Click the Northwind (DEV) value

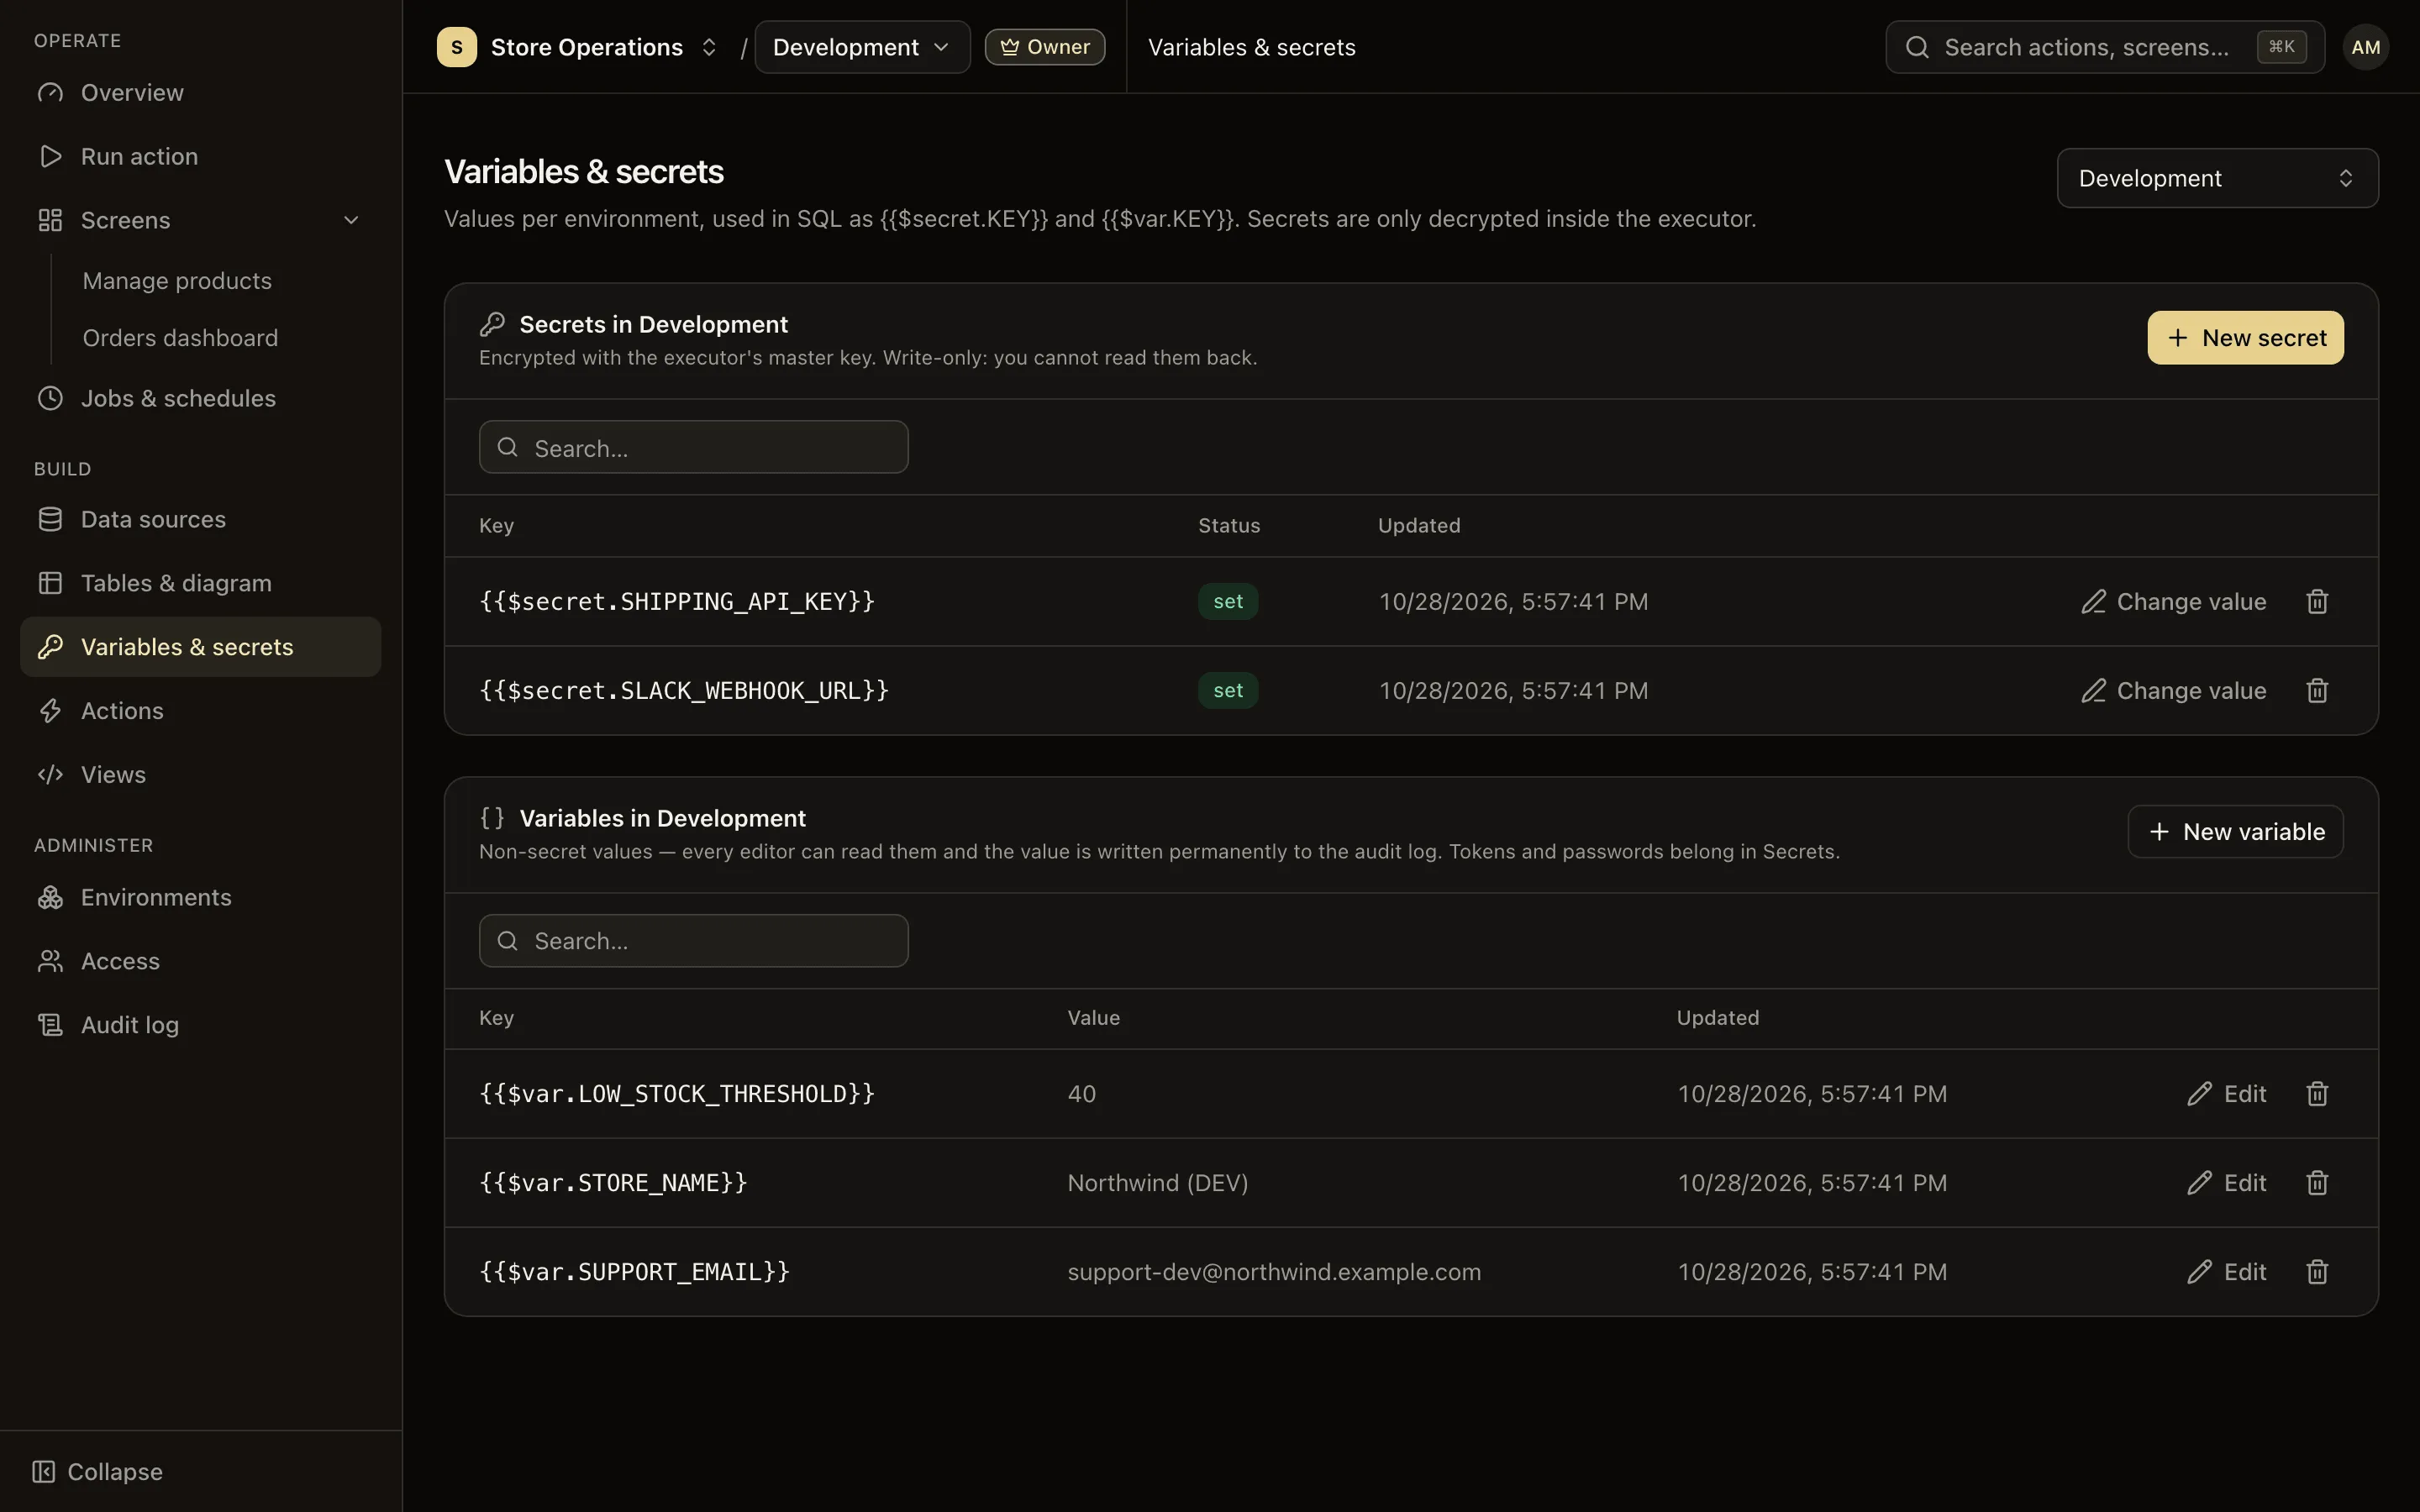pos(1157,1183)
